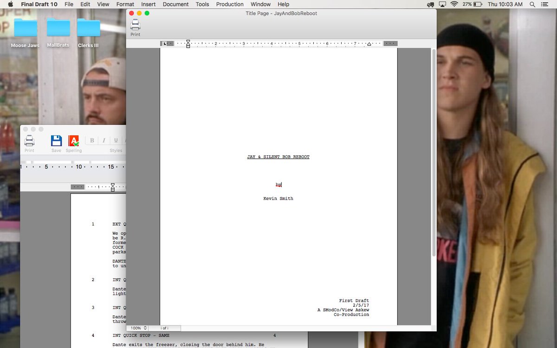The width and height of the screenshot is (557, 348).
Task: Open the Format menu
Action: click(x=125, y=4)
